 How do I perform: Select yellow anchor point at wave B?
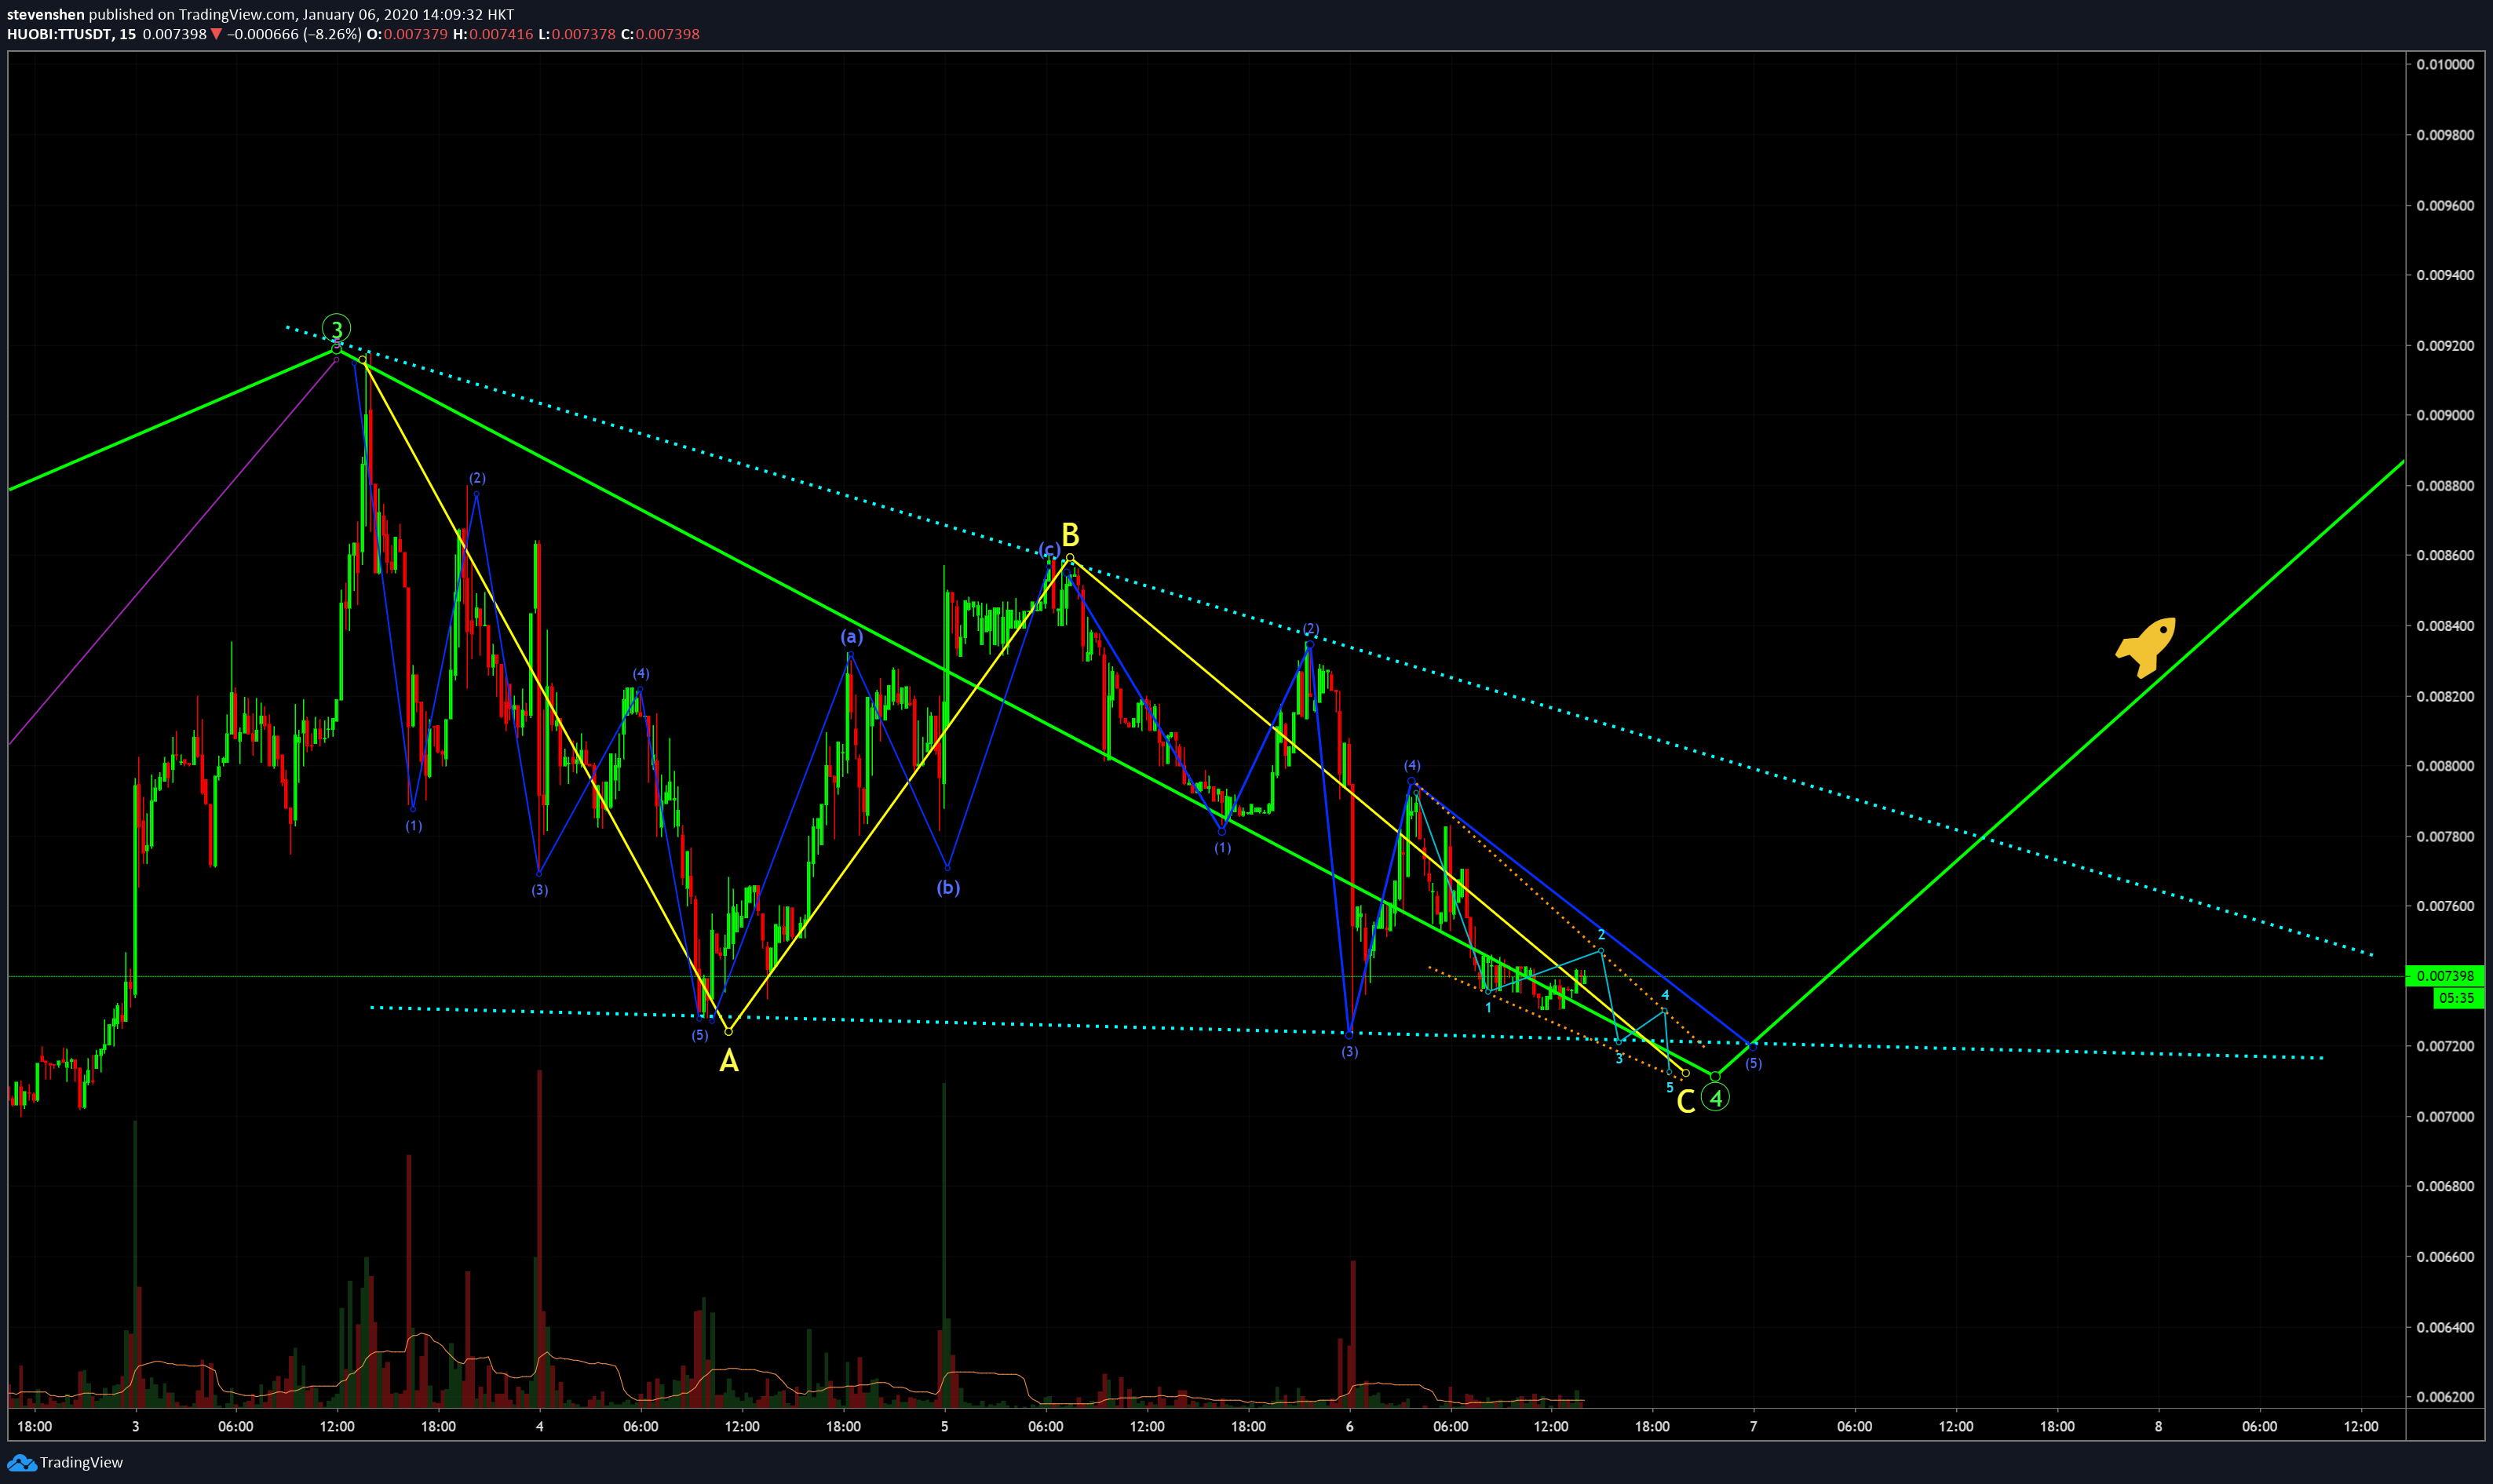pos(1070,558)
